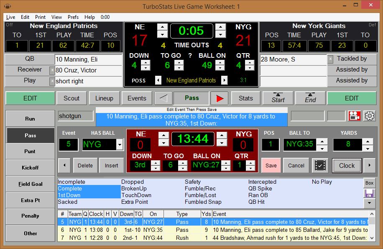
Task: Go to previous event with left arrow near Delete
Action: pos(64,165)
